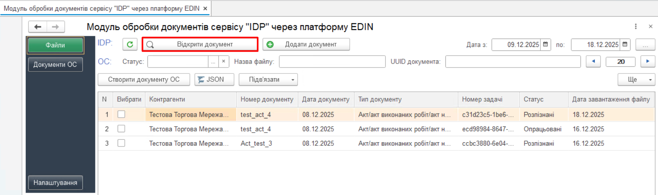Navigate forward with the right arrow
This screenshot has width=658, height=195.
pyautogui.click(x=56, y=27)
